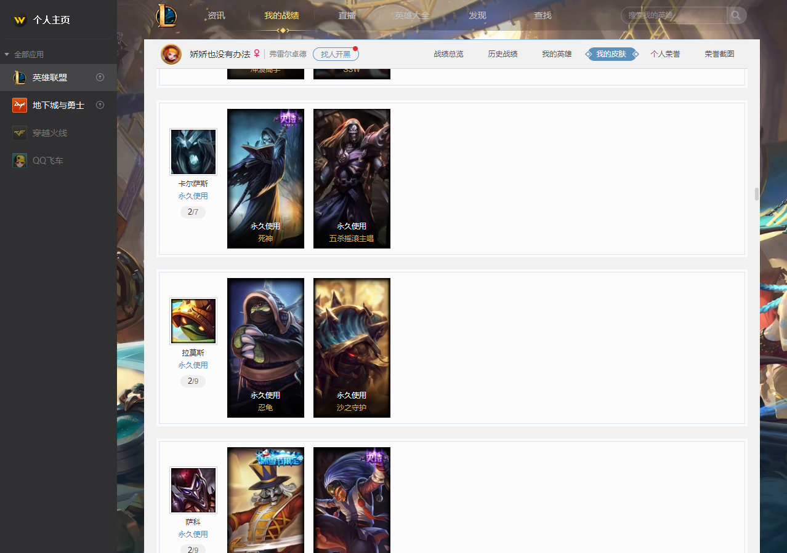Open the 五杀摇滚主唱 skin card
Image resolution: width=787 pixels, height=553 pixels.
(x=352, y=178)
